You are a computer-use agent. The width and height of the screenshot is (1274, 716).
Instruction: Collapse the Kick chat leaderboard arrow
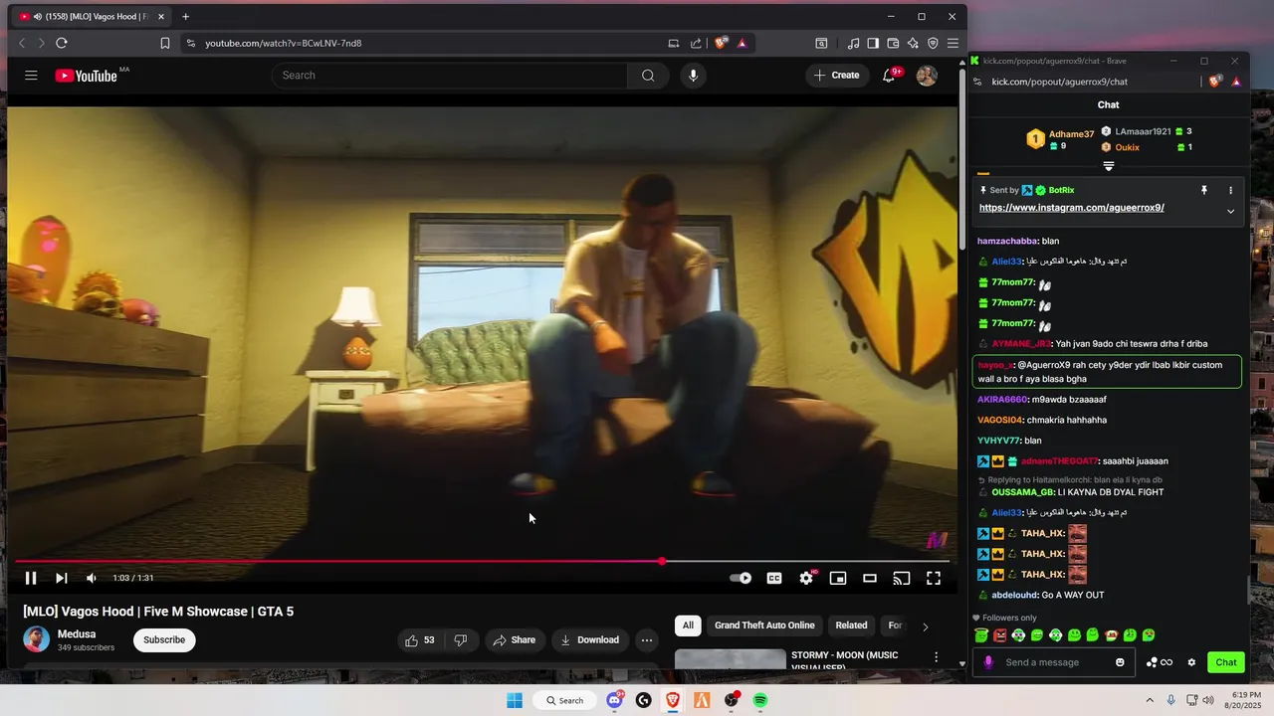1108,166
